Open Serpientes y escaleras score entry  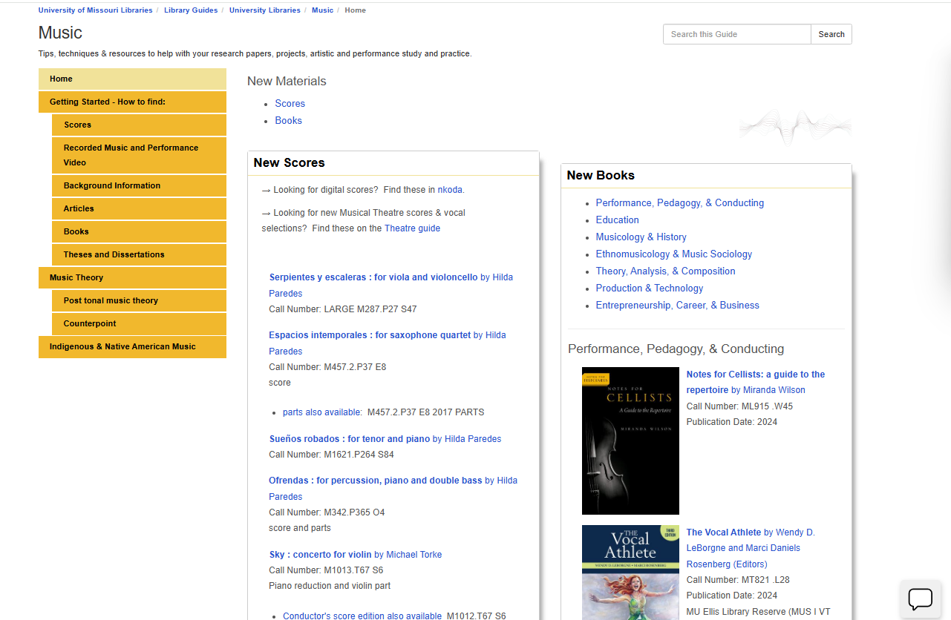(373, 277)
